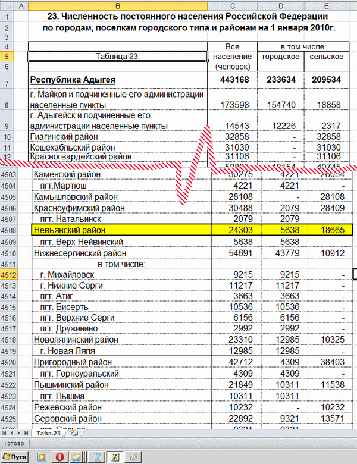The image size is (357, 464).
Task: Open Notepad from the taskbar
Action: [96, 457]
